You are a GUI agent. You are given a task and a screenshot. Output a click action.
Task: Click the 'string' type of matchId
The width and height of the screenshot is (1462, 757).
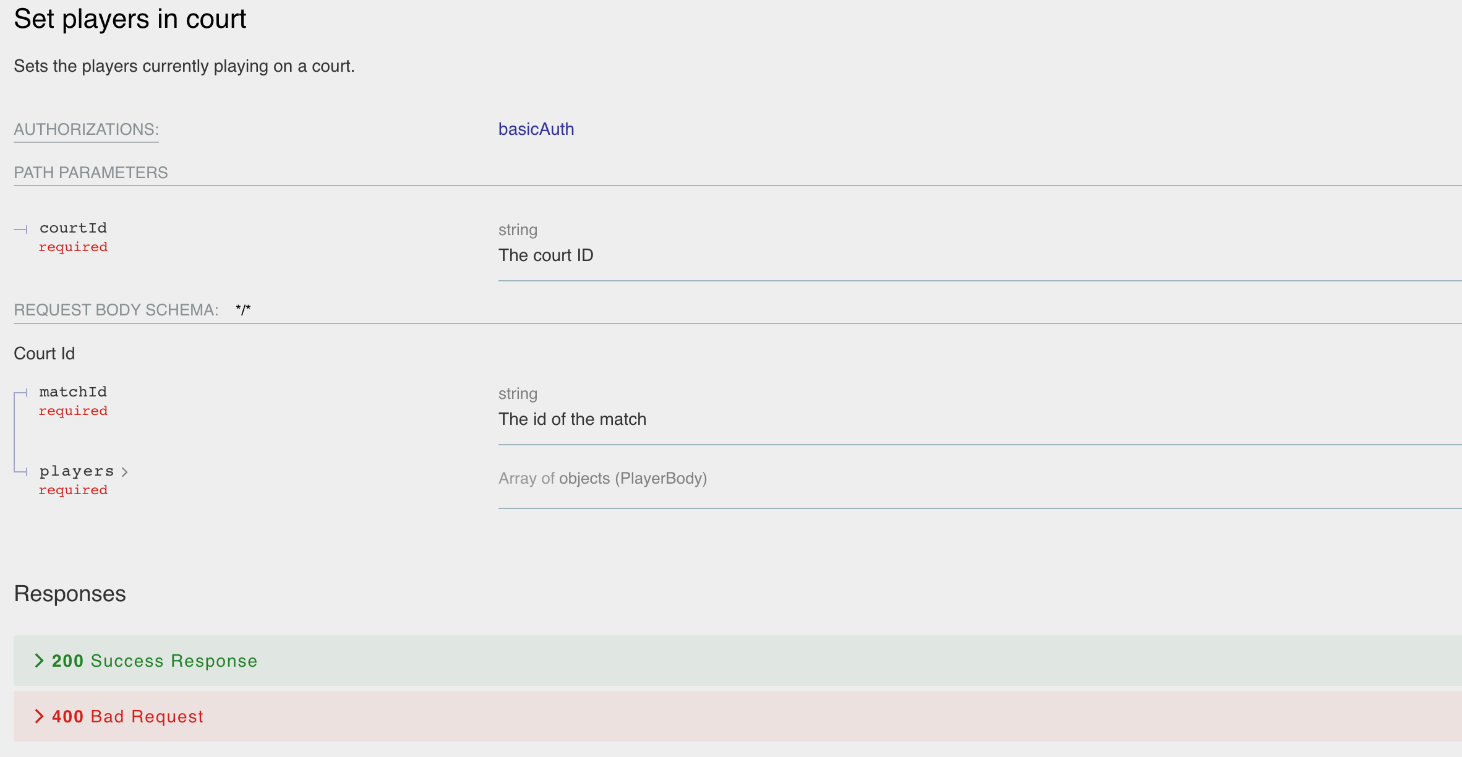[518, 394]
